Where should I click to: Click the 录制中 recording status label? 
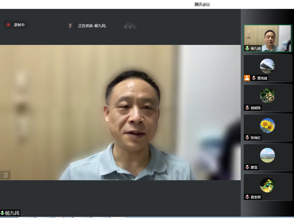[19, 25]
